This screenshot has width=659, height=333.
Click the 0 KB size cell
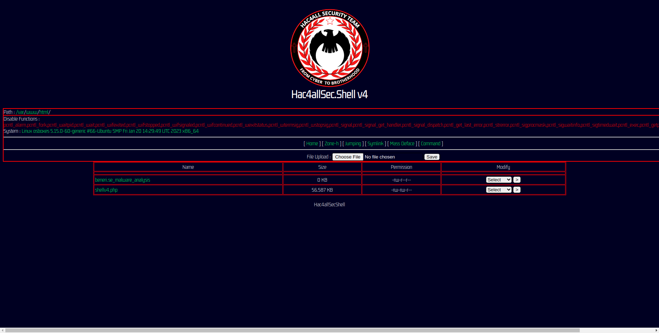click(322, 180)
